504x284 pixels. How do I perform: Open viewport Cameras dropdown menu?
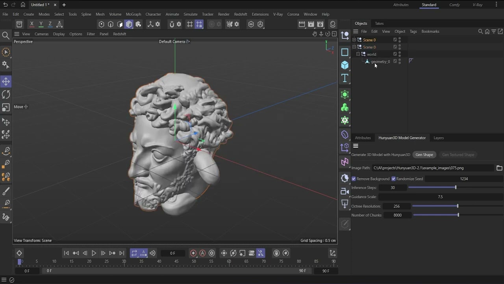[41, 34]
